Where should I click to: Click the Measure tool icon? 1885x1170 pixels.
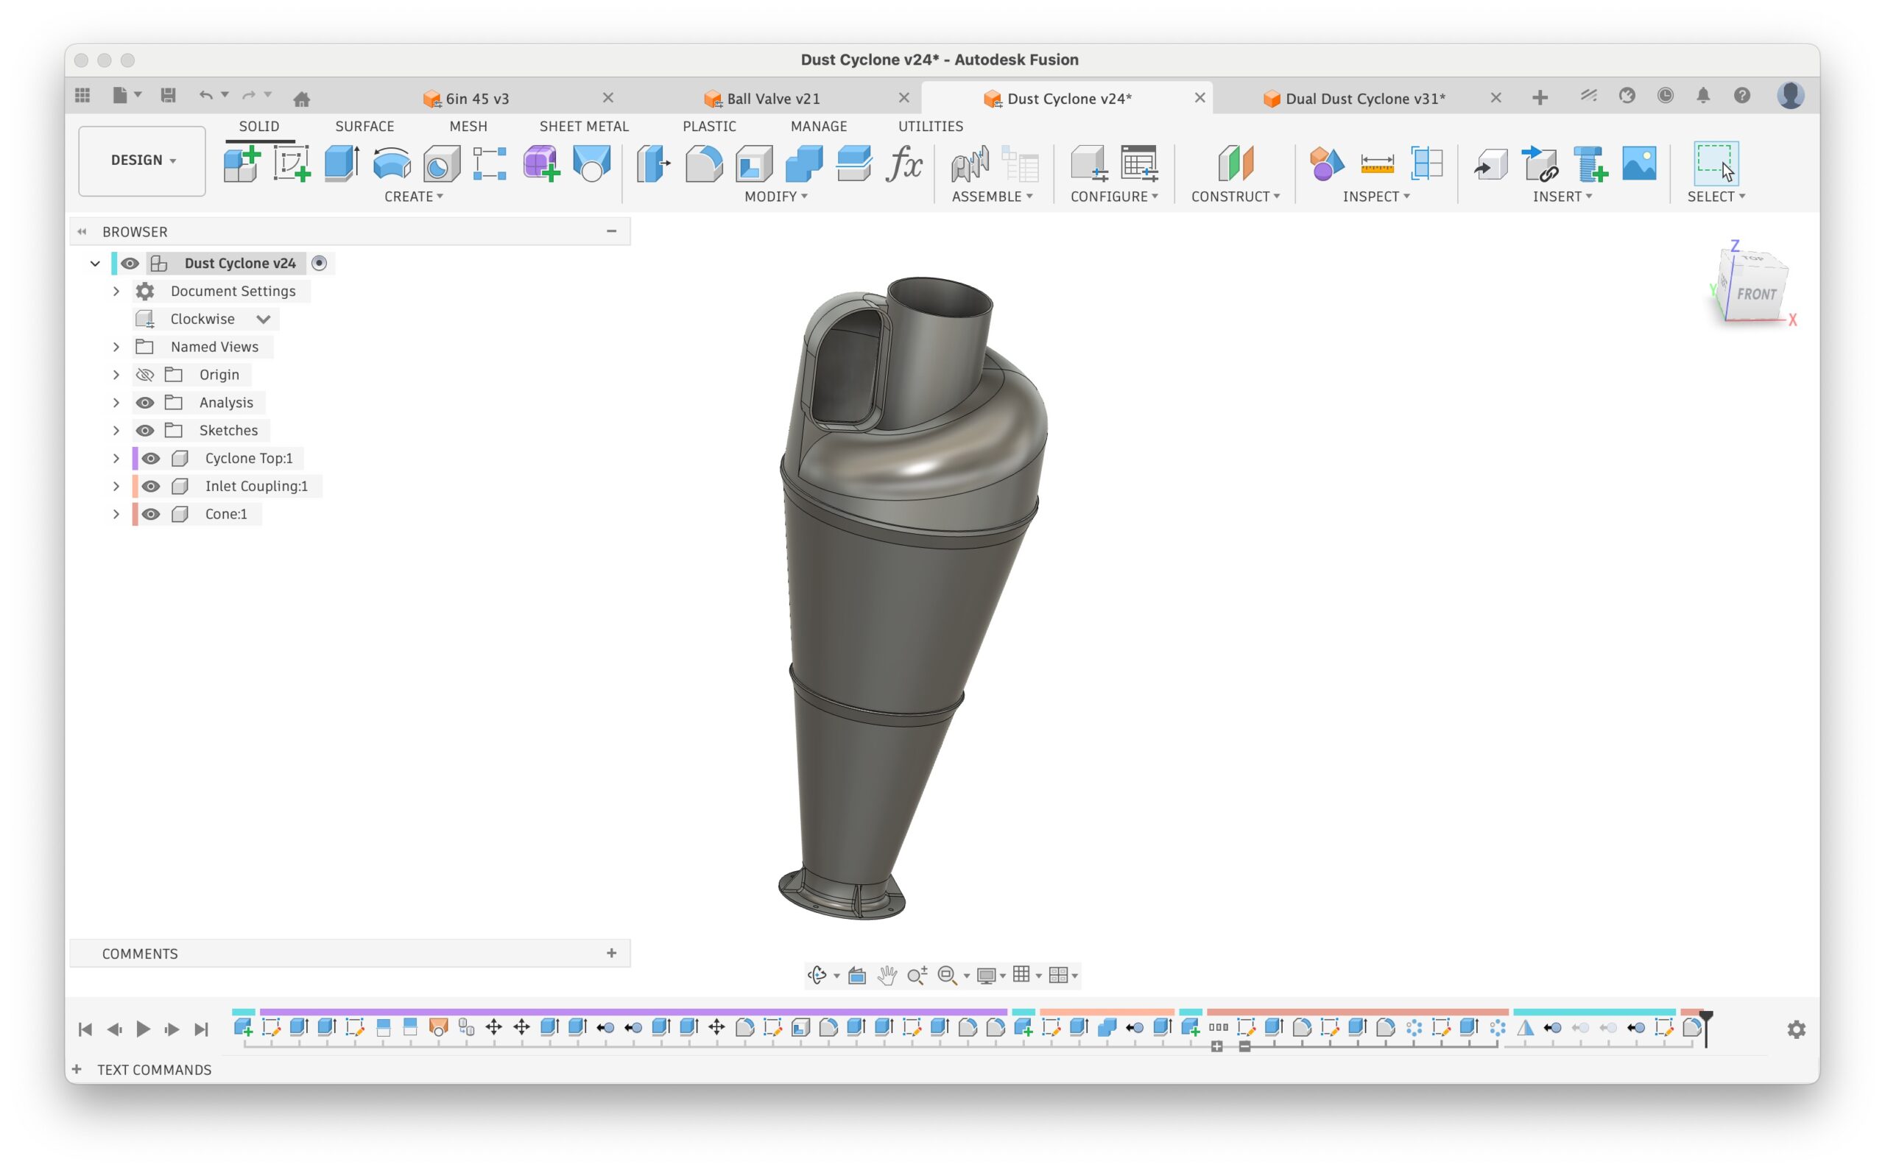tap(1377, 164)
